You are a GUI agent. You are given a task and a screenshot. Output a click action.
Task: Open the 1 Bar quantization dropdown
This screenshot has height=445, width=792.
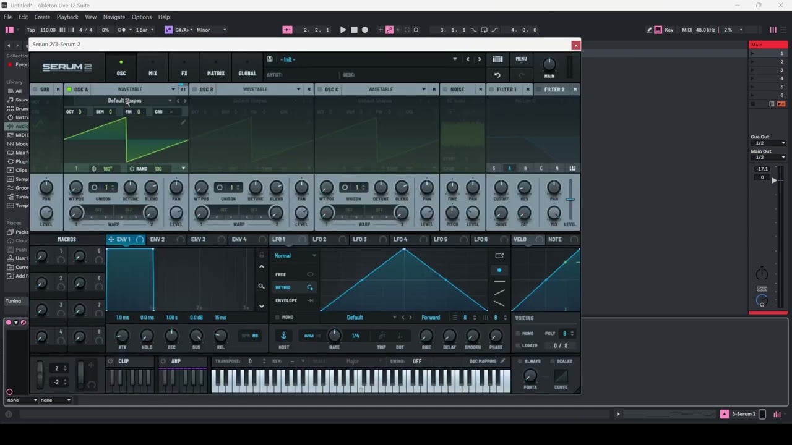(x=145, y=30)
